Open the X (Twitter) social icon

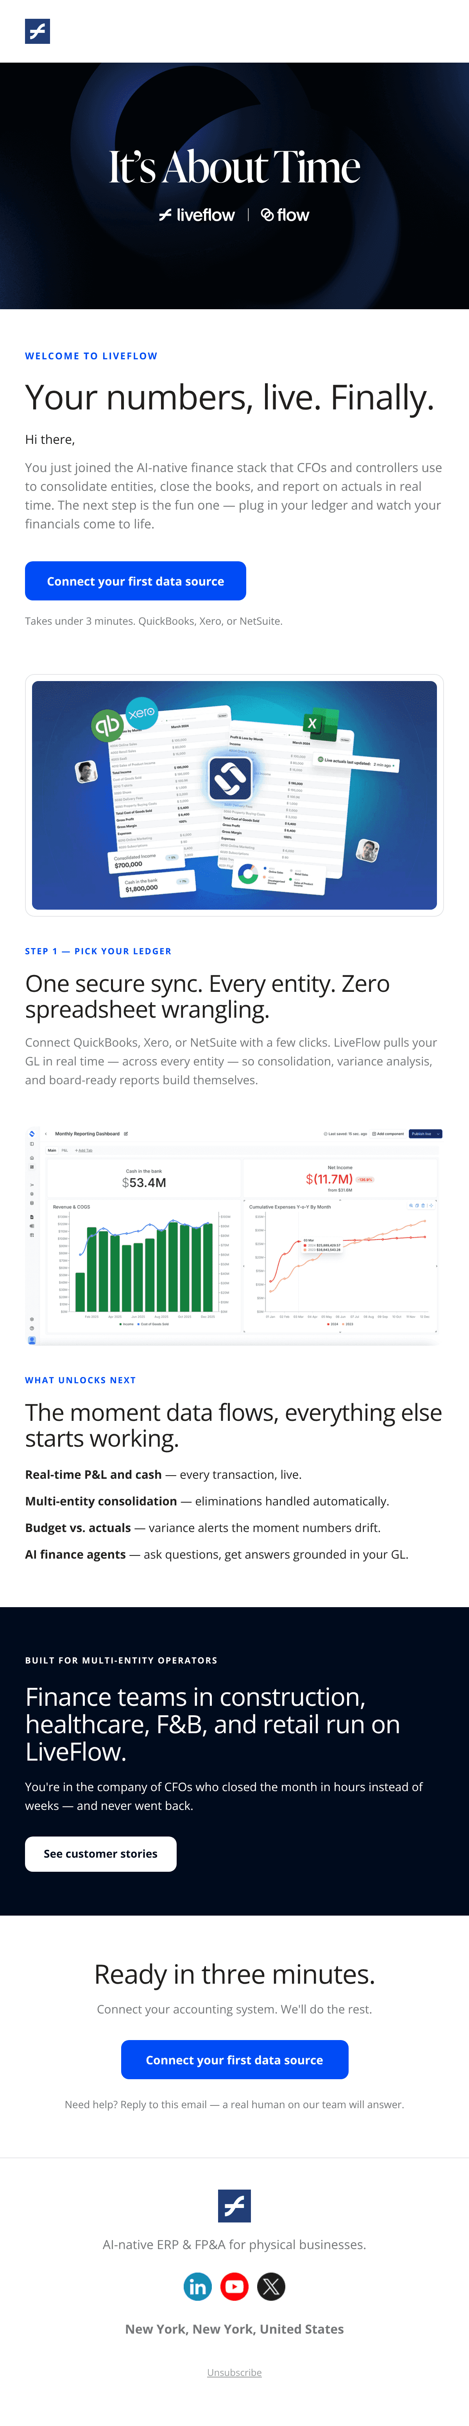pyautogui.click(x=271, y=2285)
